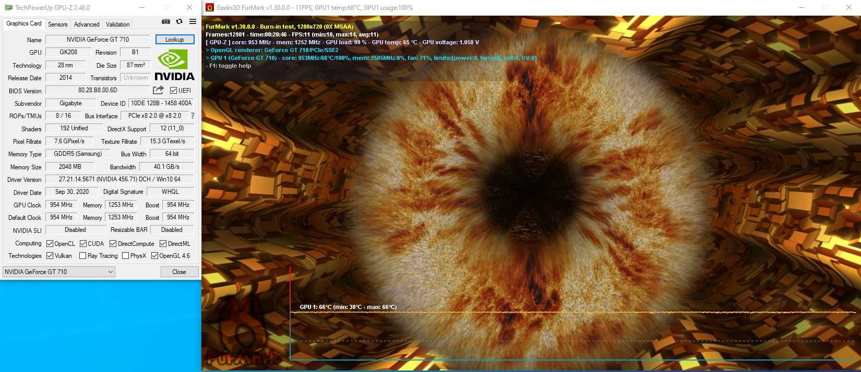The height and width of the screenshot is (372, 861).
Task: Click the Bus Interface field PCIe x8 2.0
Action: click(154, 116)
